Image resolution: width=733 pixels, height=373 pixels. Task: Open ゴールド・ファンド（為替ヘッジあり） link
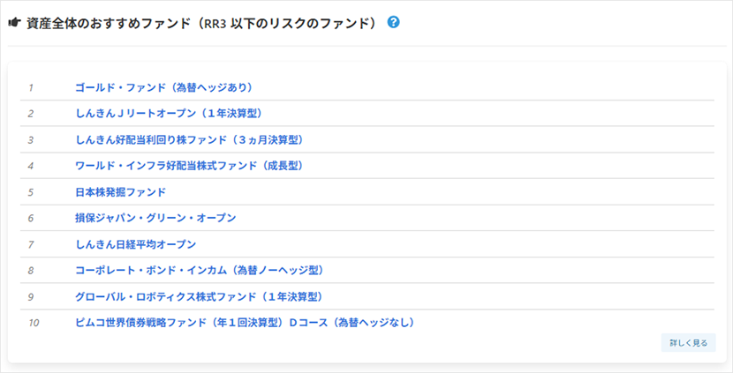pyautogui.click(x=164, y=87)
